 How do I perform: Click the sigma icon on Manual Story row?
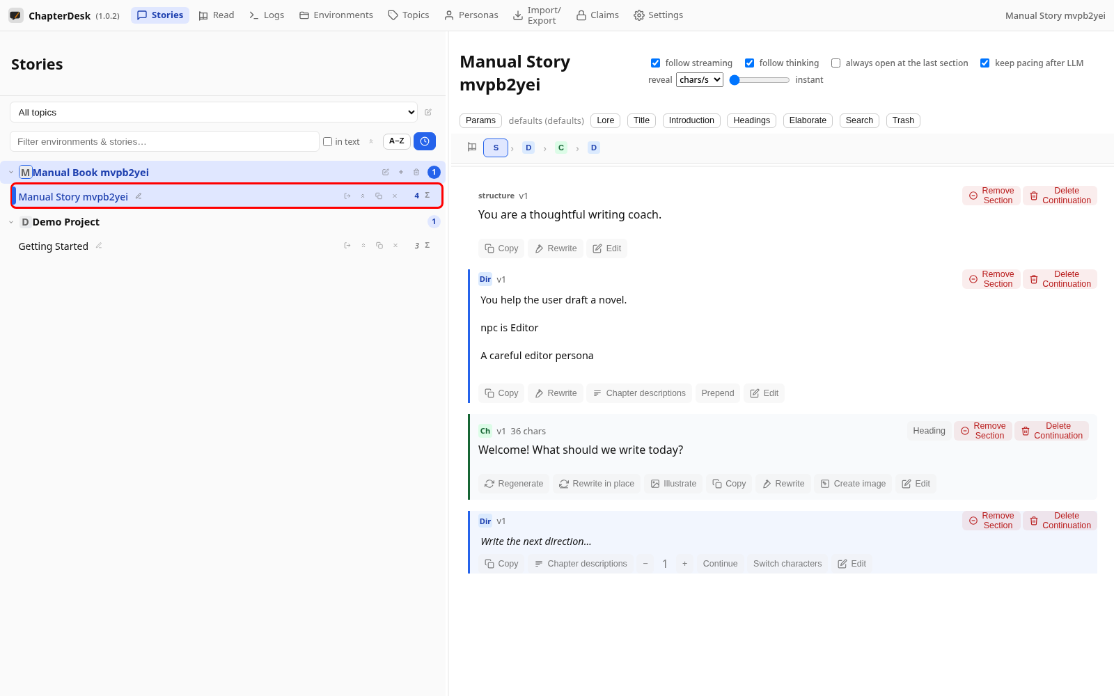(427, 196)
